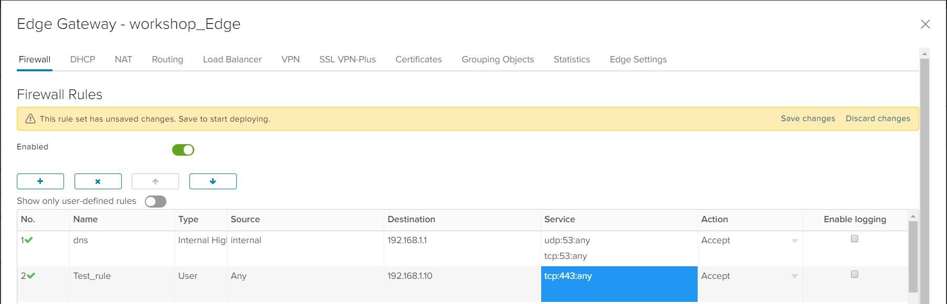Select the tcp:443:any service cell
947x304 pixels.
pos(619,284)
